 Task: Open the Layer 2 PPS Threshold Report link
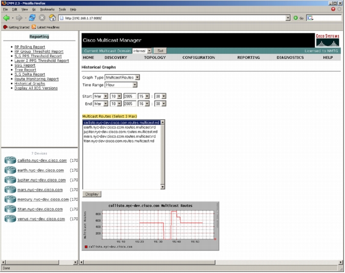click(42, 61)
